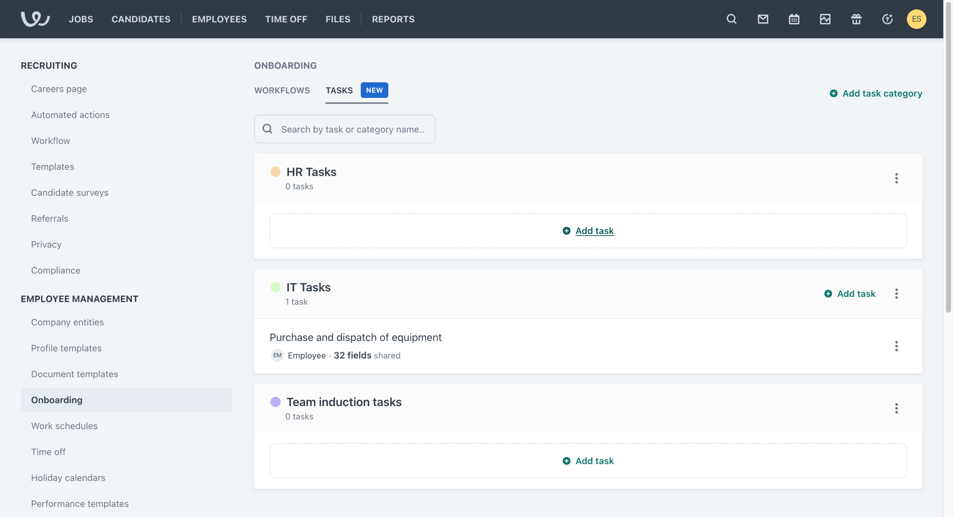This screenshot has width=953, height=517.
Task: Open options for Purchase and dispatch task
Action: (896, 346)
